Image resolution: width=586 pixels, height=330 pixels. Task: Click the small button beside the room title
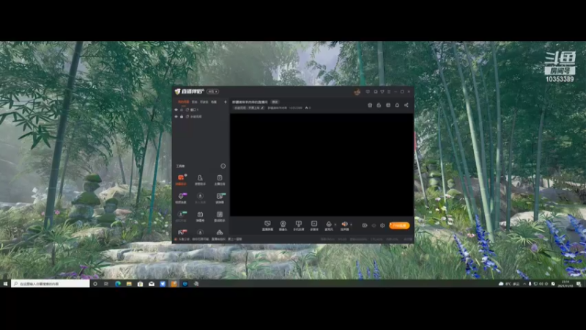pos(275,102)
